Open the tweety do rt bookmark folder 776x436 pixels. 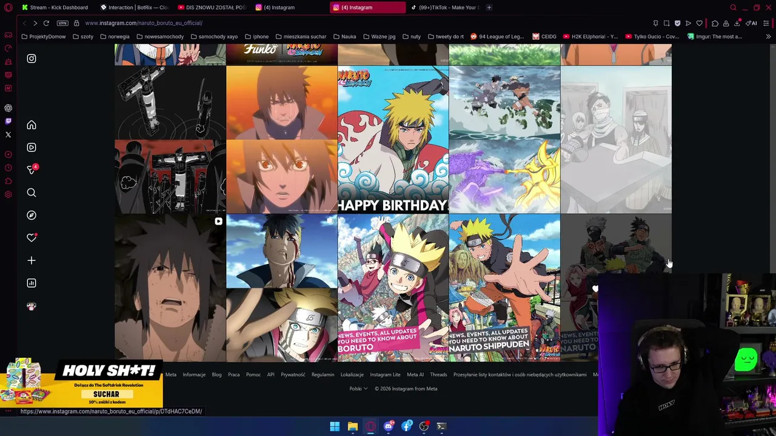tap(446, 36)
